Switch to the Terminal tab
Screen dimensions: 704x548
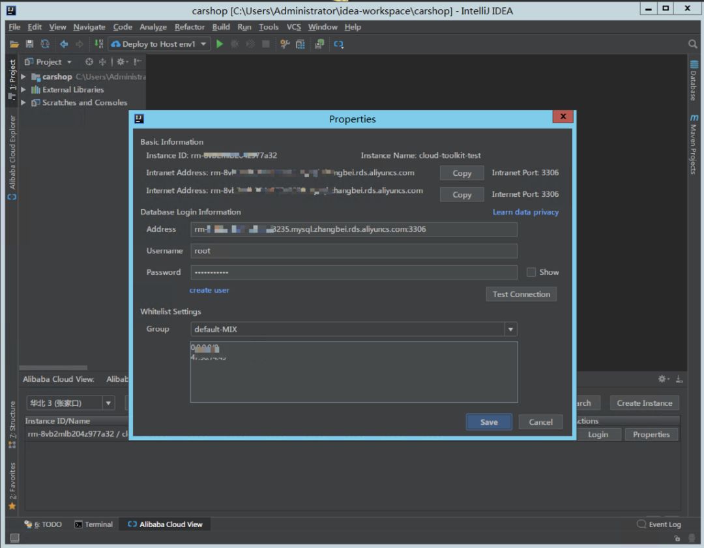click(93, 524)
